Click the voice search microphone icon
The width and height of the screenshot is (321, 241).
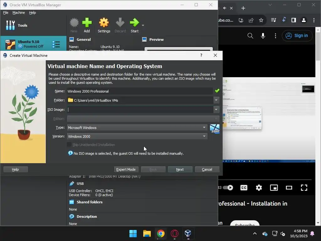(263, 36)
